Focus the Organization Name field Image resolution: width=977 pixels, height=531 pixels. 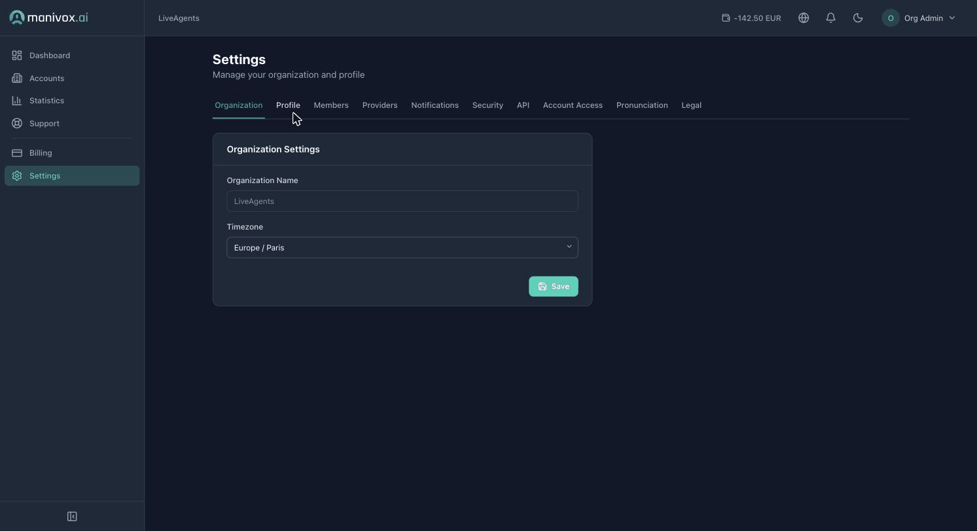[x=402, y=201]
